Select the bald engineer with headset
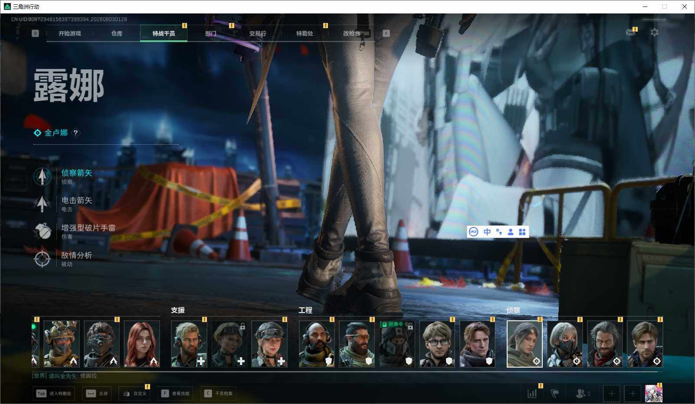 point(317,344)
